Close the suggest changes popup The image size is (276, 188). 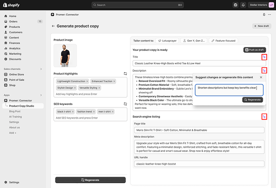click(x=261, y=77)
